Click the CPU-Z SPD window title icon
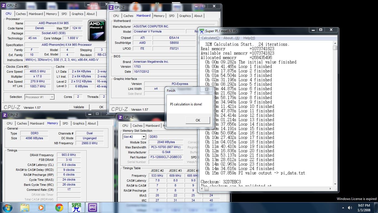The height and width of the screenshot is (213, 378). tap(121, 117)
